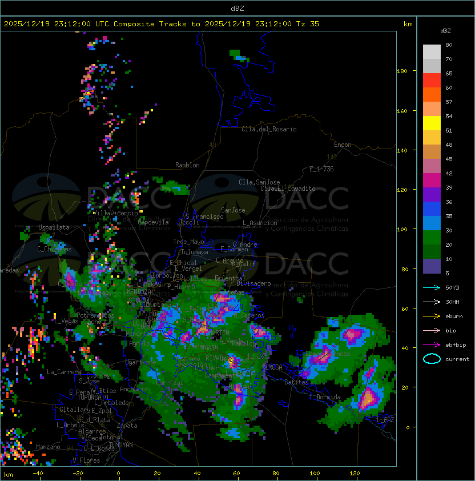The image size is (475, 481).
Task: Click the '30HM' legend label
Action: click(x=452, y=302)
